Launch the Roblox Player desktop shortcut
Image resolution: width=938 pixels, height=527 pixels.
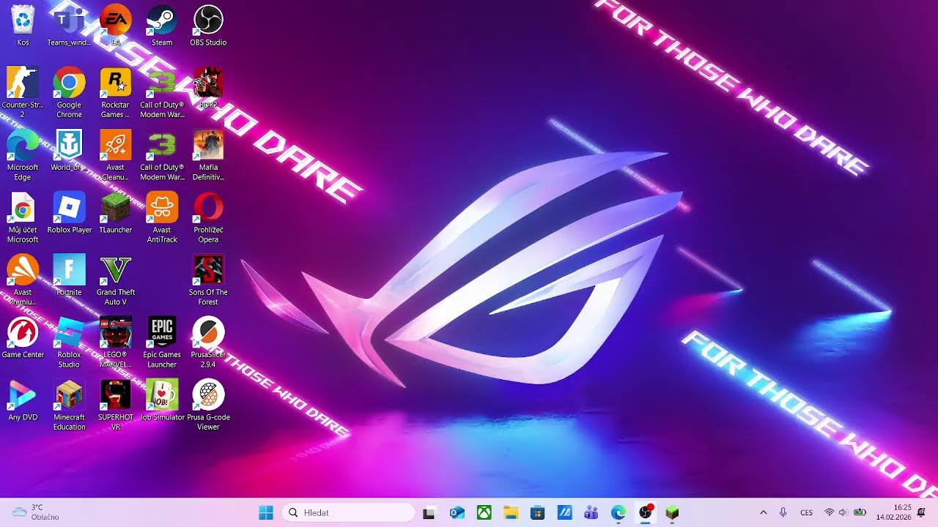click(x=69, y=213)
